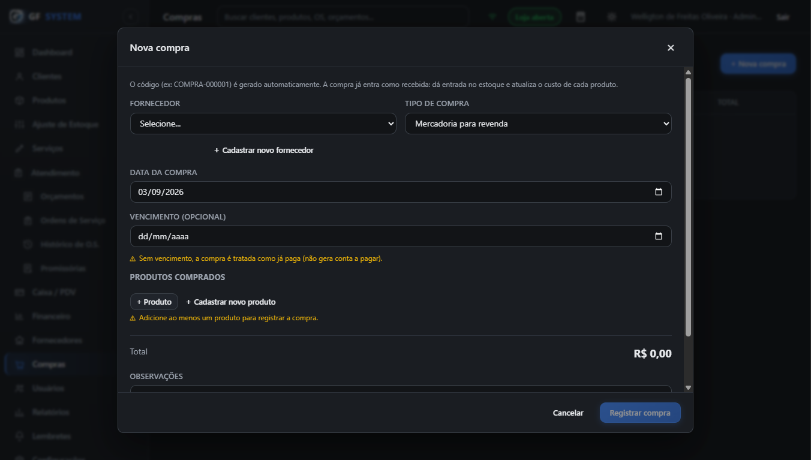Open Ordens de Serviço in the sidebar
This screenshot has width=811, height=460.
73,221
